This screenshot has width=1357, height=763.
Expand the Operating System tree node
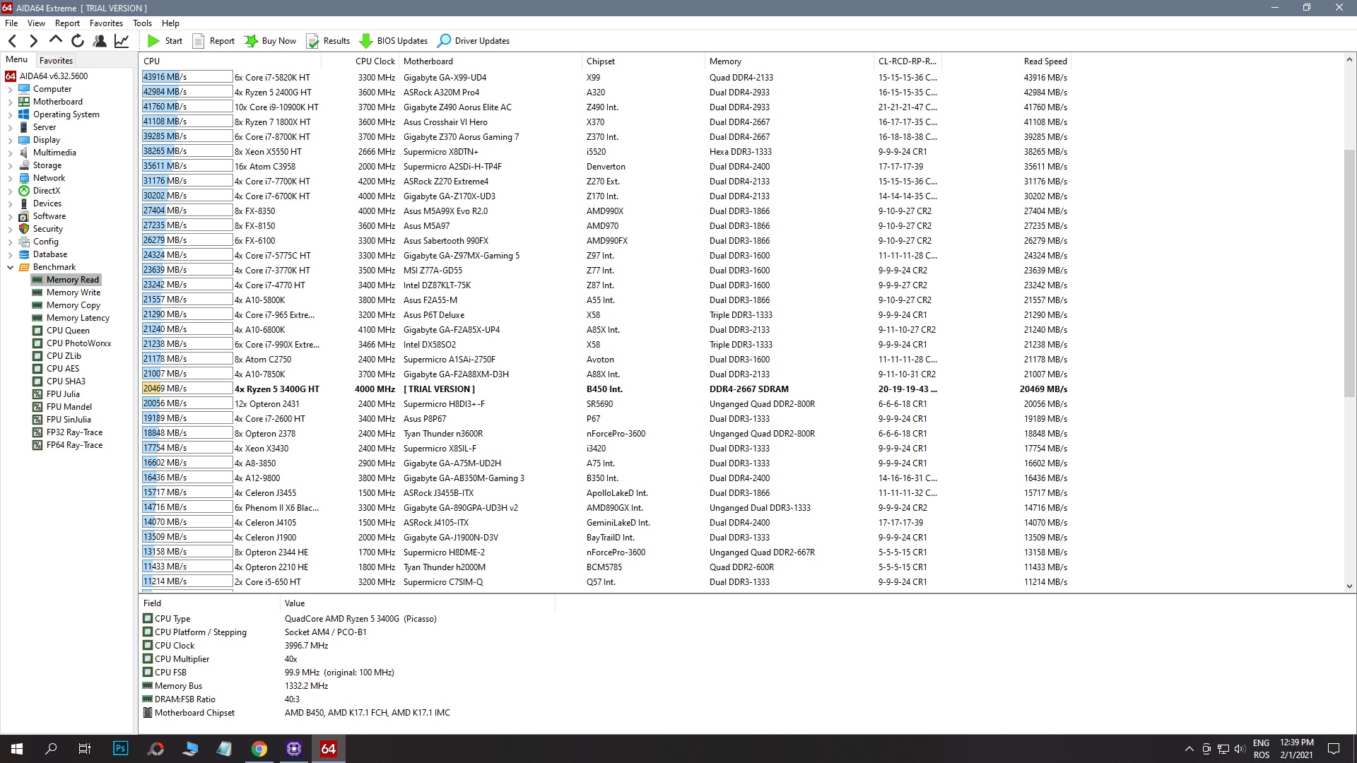coord(10,115)
